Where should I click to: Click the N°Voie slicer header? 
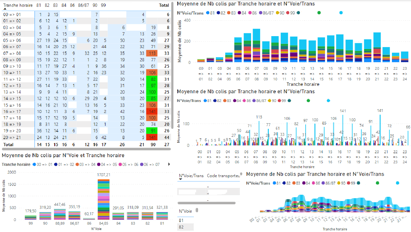[185, 211]
